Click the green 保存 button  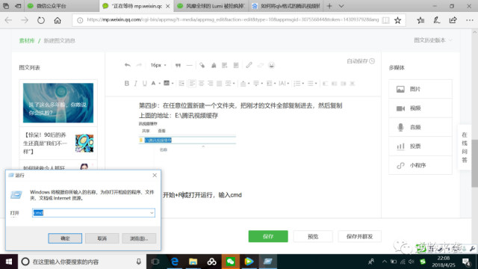[268, 236]
